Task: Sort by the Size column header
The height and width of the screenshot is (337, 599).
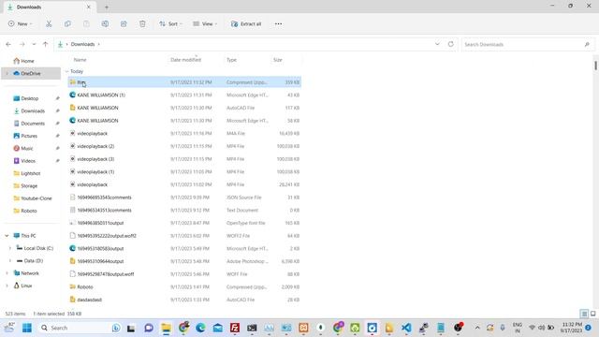Action: click(278, 60)
